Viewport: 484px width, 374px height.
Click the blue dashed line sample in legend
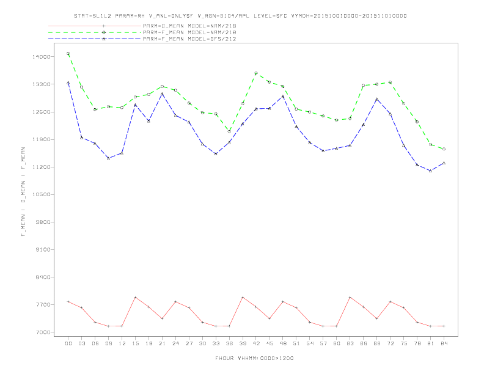(95, 39)
